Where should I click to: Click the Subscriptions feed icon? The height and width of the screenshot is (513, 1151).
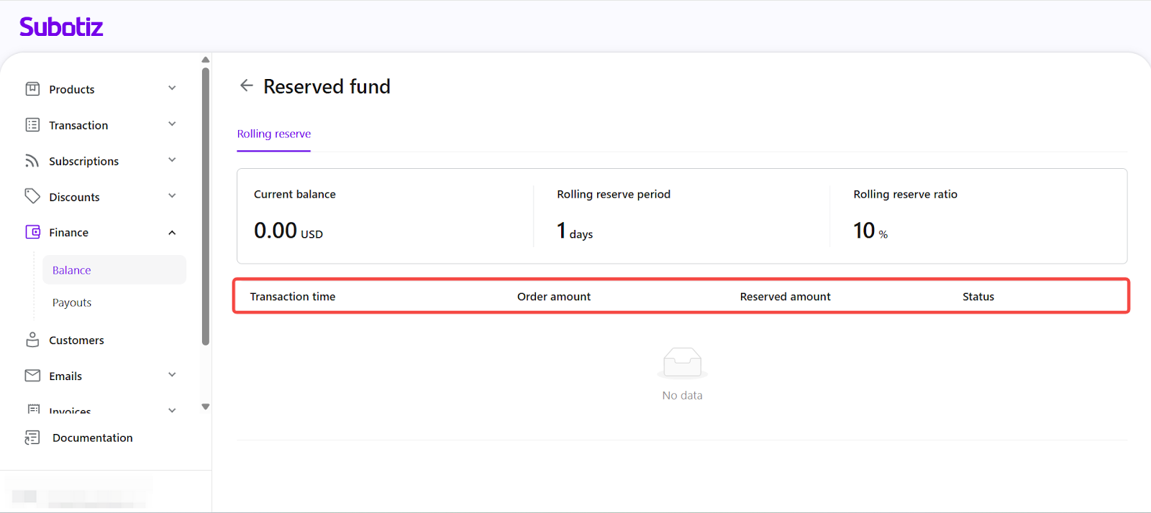32,161
